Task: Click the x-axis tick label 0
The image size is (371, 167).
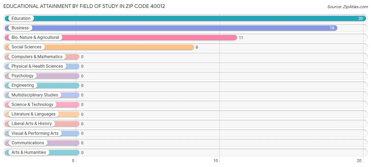Action: coord(73,161)
